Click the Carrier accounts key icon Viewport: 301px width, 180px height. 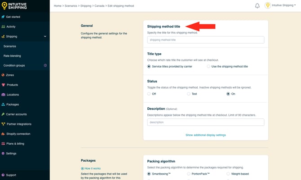click(x=3, y=114)
